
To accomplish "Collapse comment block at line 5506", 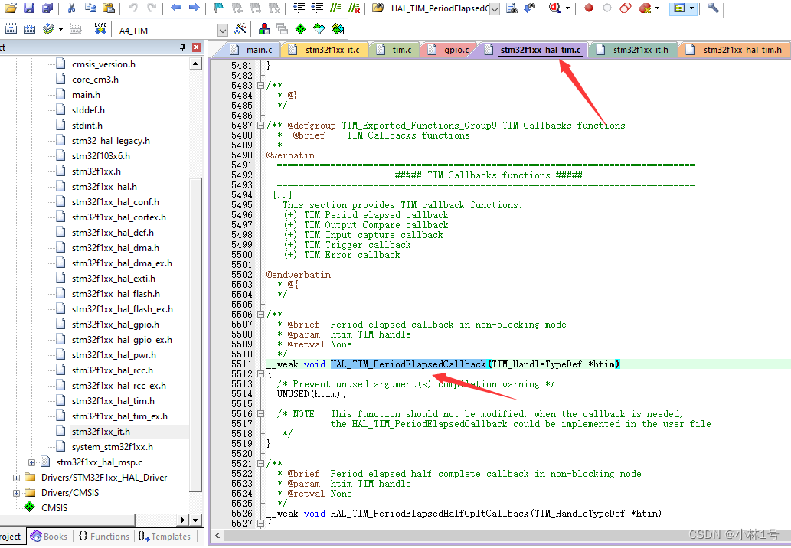I will tap(261, 314).
